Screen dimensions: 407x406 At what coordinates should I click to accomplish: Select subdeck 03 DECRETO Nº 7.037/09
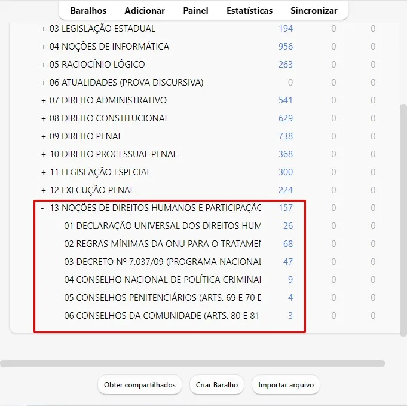coord(162,261)
